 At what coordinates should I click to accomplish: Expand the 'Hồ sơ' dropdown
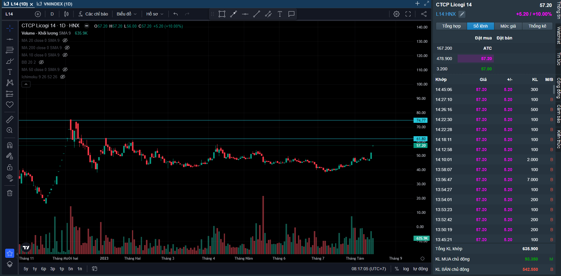(155, 14)
